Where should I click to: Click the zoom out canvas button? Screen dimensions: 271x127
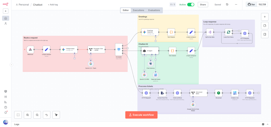[x=37, y=115]
